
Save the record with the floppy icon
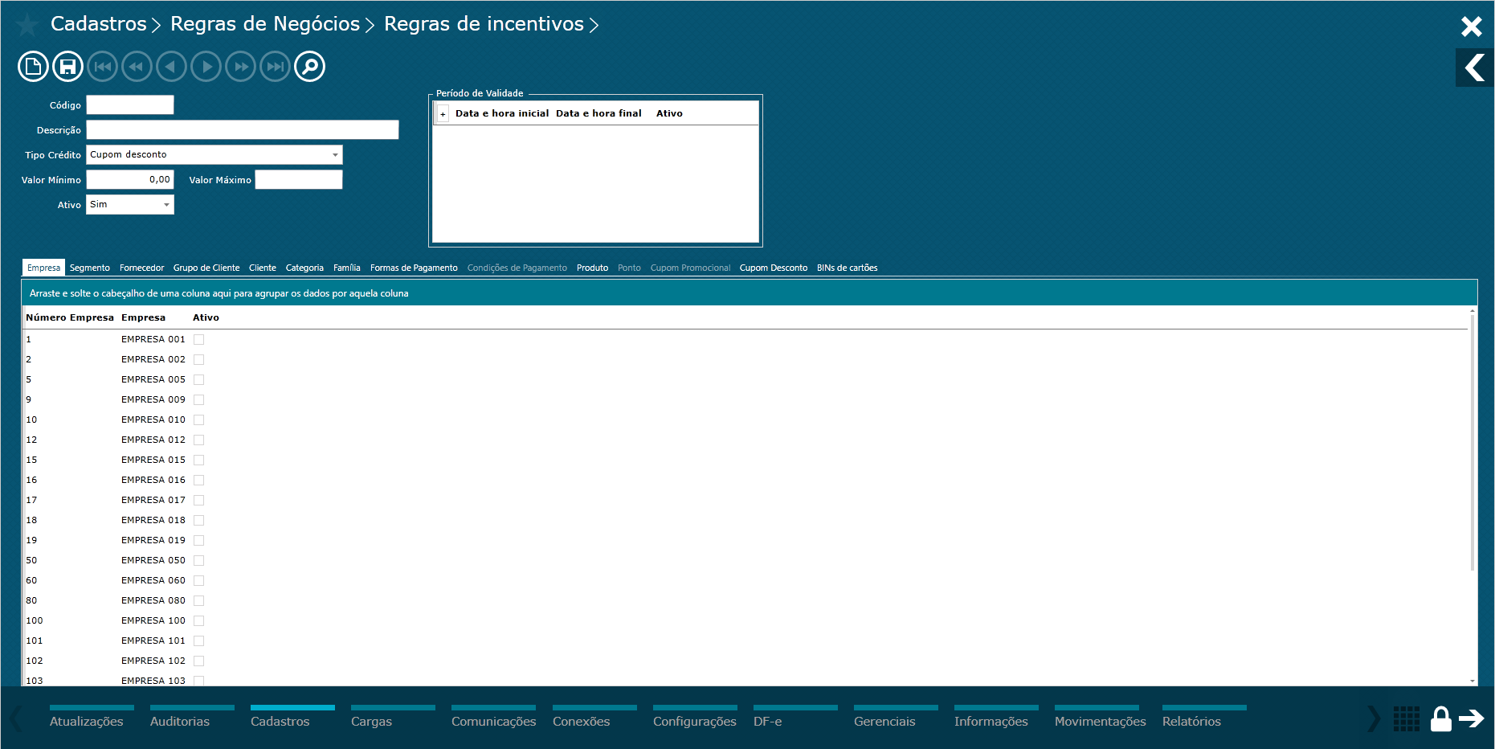click(x=67, y=67)
